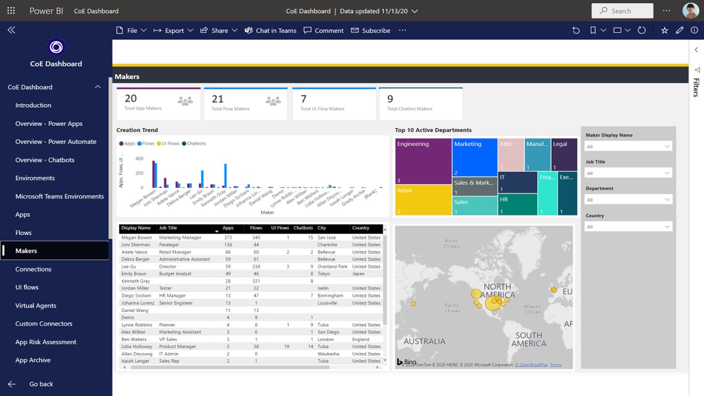704x396 pixels.
Task: Click the Refresh visuals icon
Action: (641, 30)
